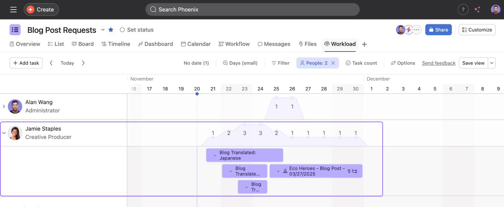
Task: Open the Save view dropdown arrow
Action: [492, 63]
